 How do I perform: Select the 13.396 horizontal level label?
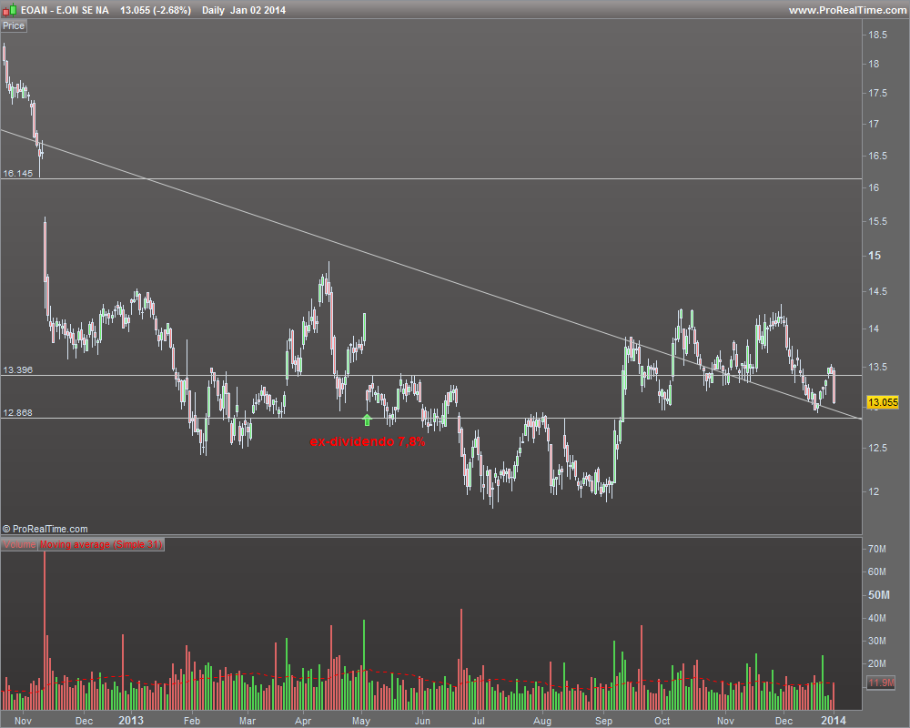[18, 369]
